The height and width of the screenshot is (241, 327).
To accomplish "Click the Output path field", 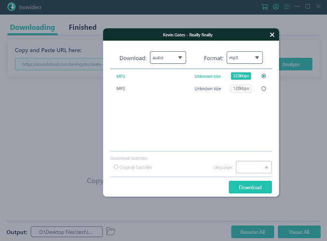I will [x=67, y=232].
